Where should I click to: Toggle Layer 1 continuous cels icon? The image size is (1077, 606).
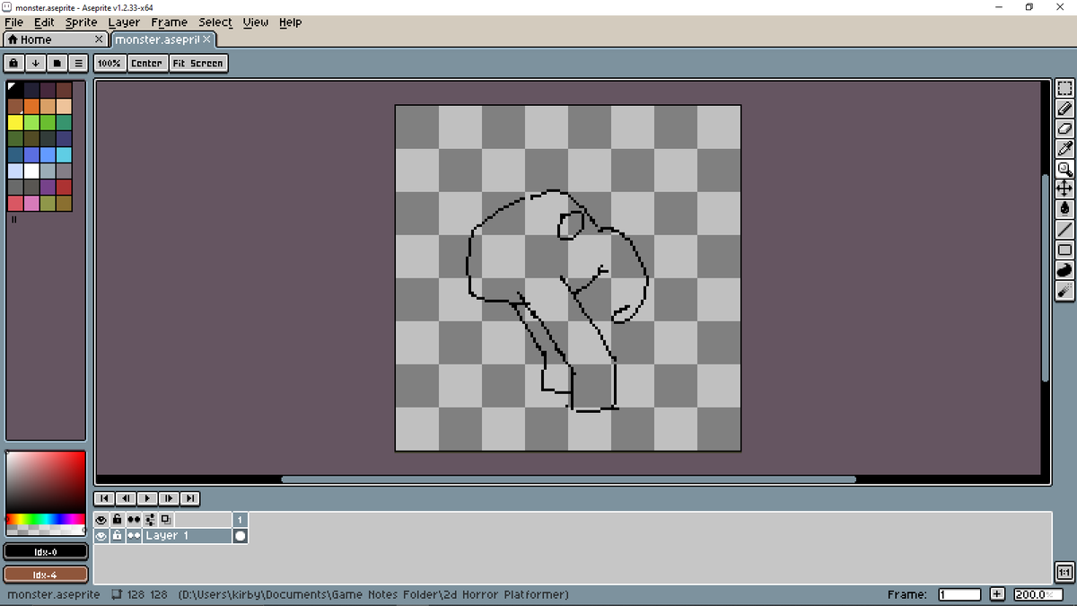point(134,536)
